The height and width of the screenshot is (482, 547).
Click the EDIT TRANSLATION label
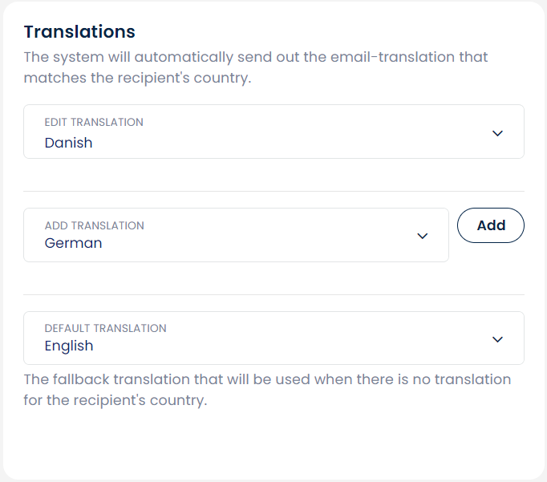click(94, 123)
